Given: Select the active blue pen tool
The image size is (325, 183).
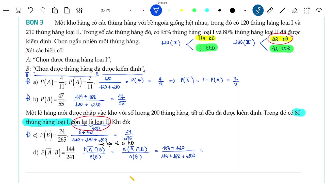Looking at the screenshot, I should click(x=156, y=10).
